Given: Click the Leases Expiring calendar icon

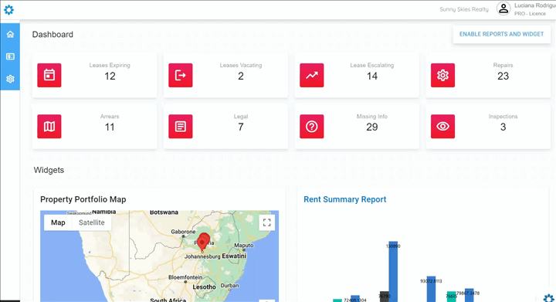Looking at the screenshot, I should [49, 75].
